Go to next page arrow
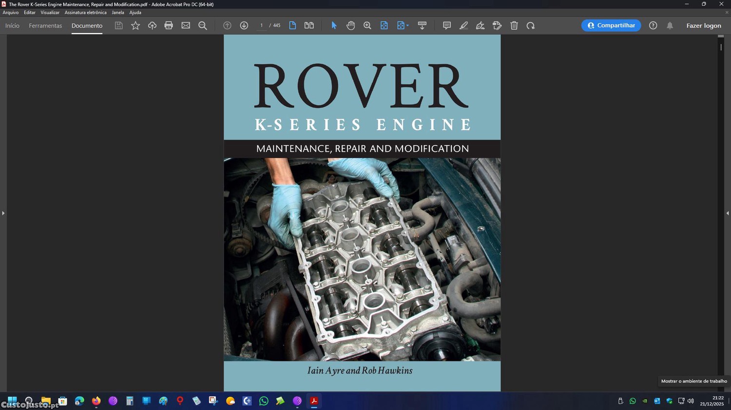 pyautogui.click(x=244, y=25)
